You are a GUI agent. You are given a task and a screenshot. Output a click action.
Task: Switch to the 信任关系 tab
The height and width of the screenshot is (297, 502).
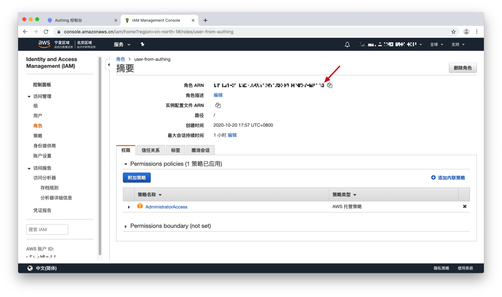point(151,150)
